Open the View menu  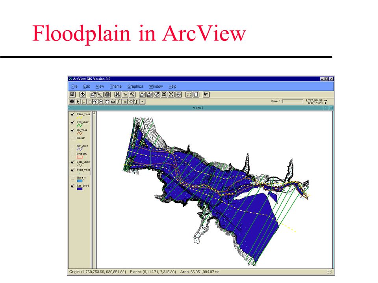(100, 86)
